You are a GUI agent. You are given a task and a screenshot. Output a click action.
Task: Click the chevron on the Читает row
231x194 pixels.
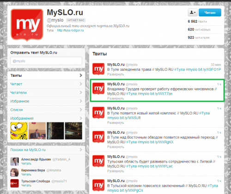click(81, 84)
